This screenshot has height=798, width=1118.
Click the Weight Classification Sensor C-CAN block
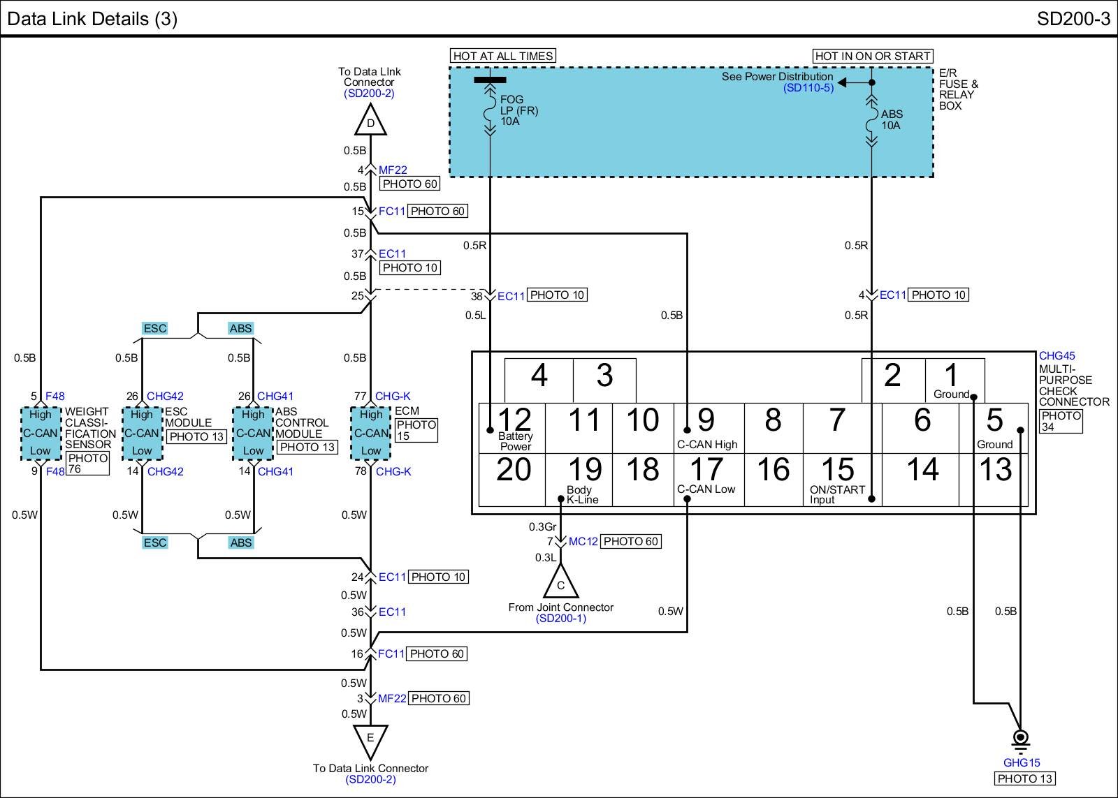point(41,433)
